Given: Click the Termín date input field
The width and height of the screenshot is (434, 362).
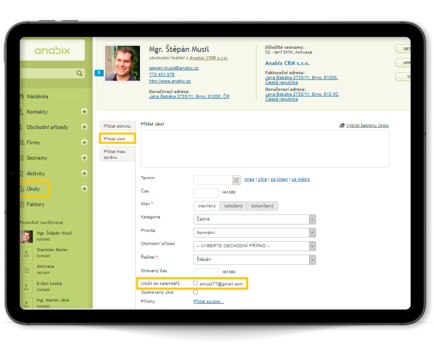Looking at the screenshot, I should [213, 180].
